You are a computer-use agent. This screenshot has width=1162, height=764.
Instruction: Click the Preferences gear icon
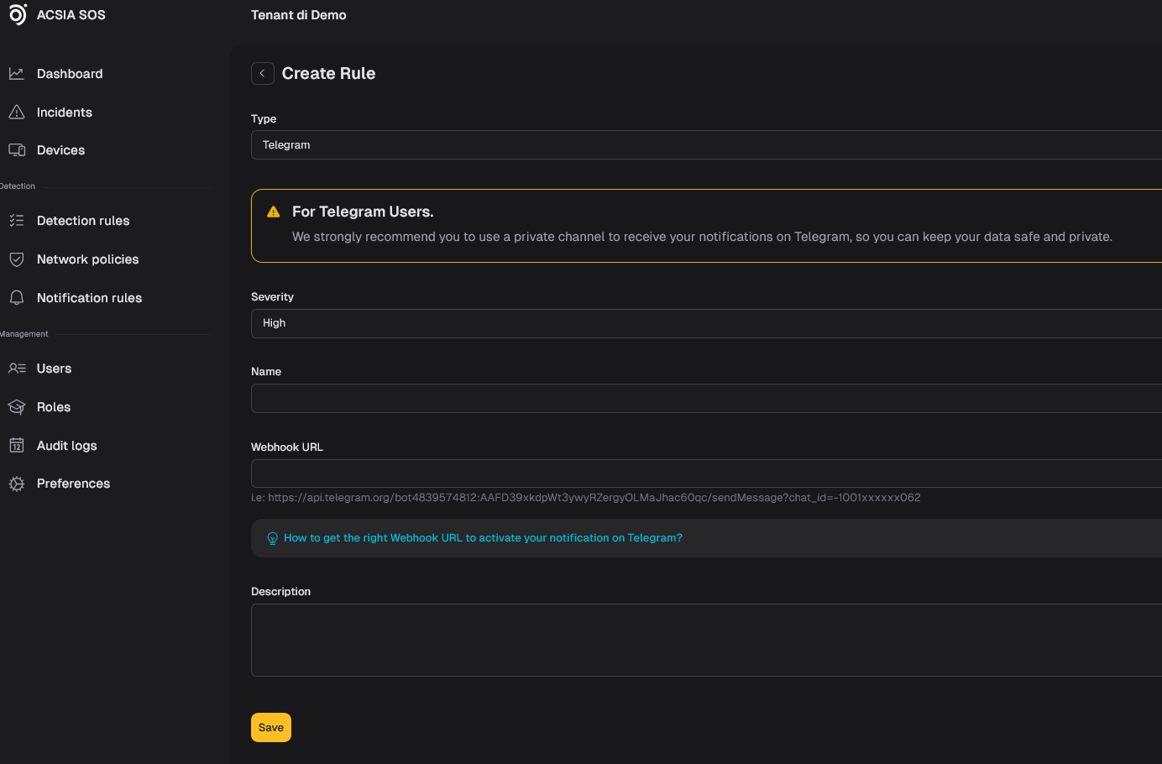(17, 484)
